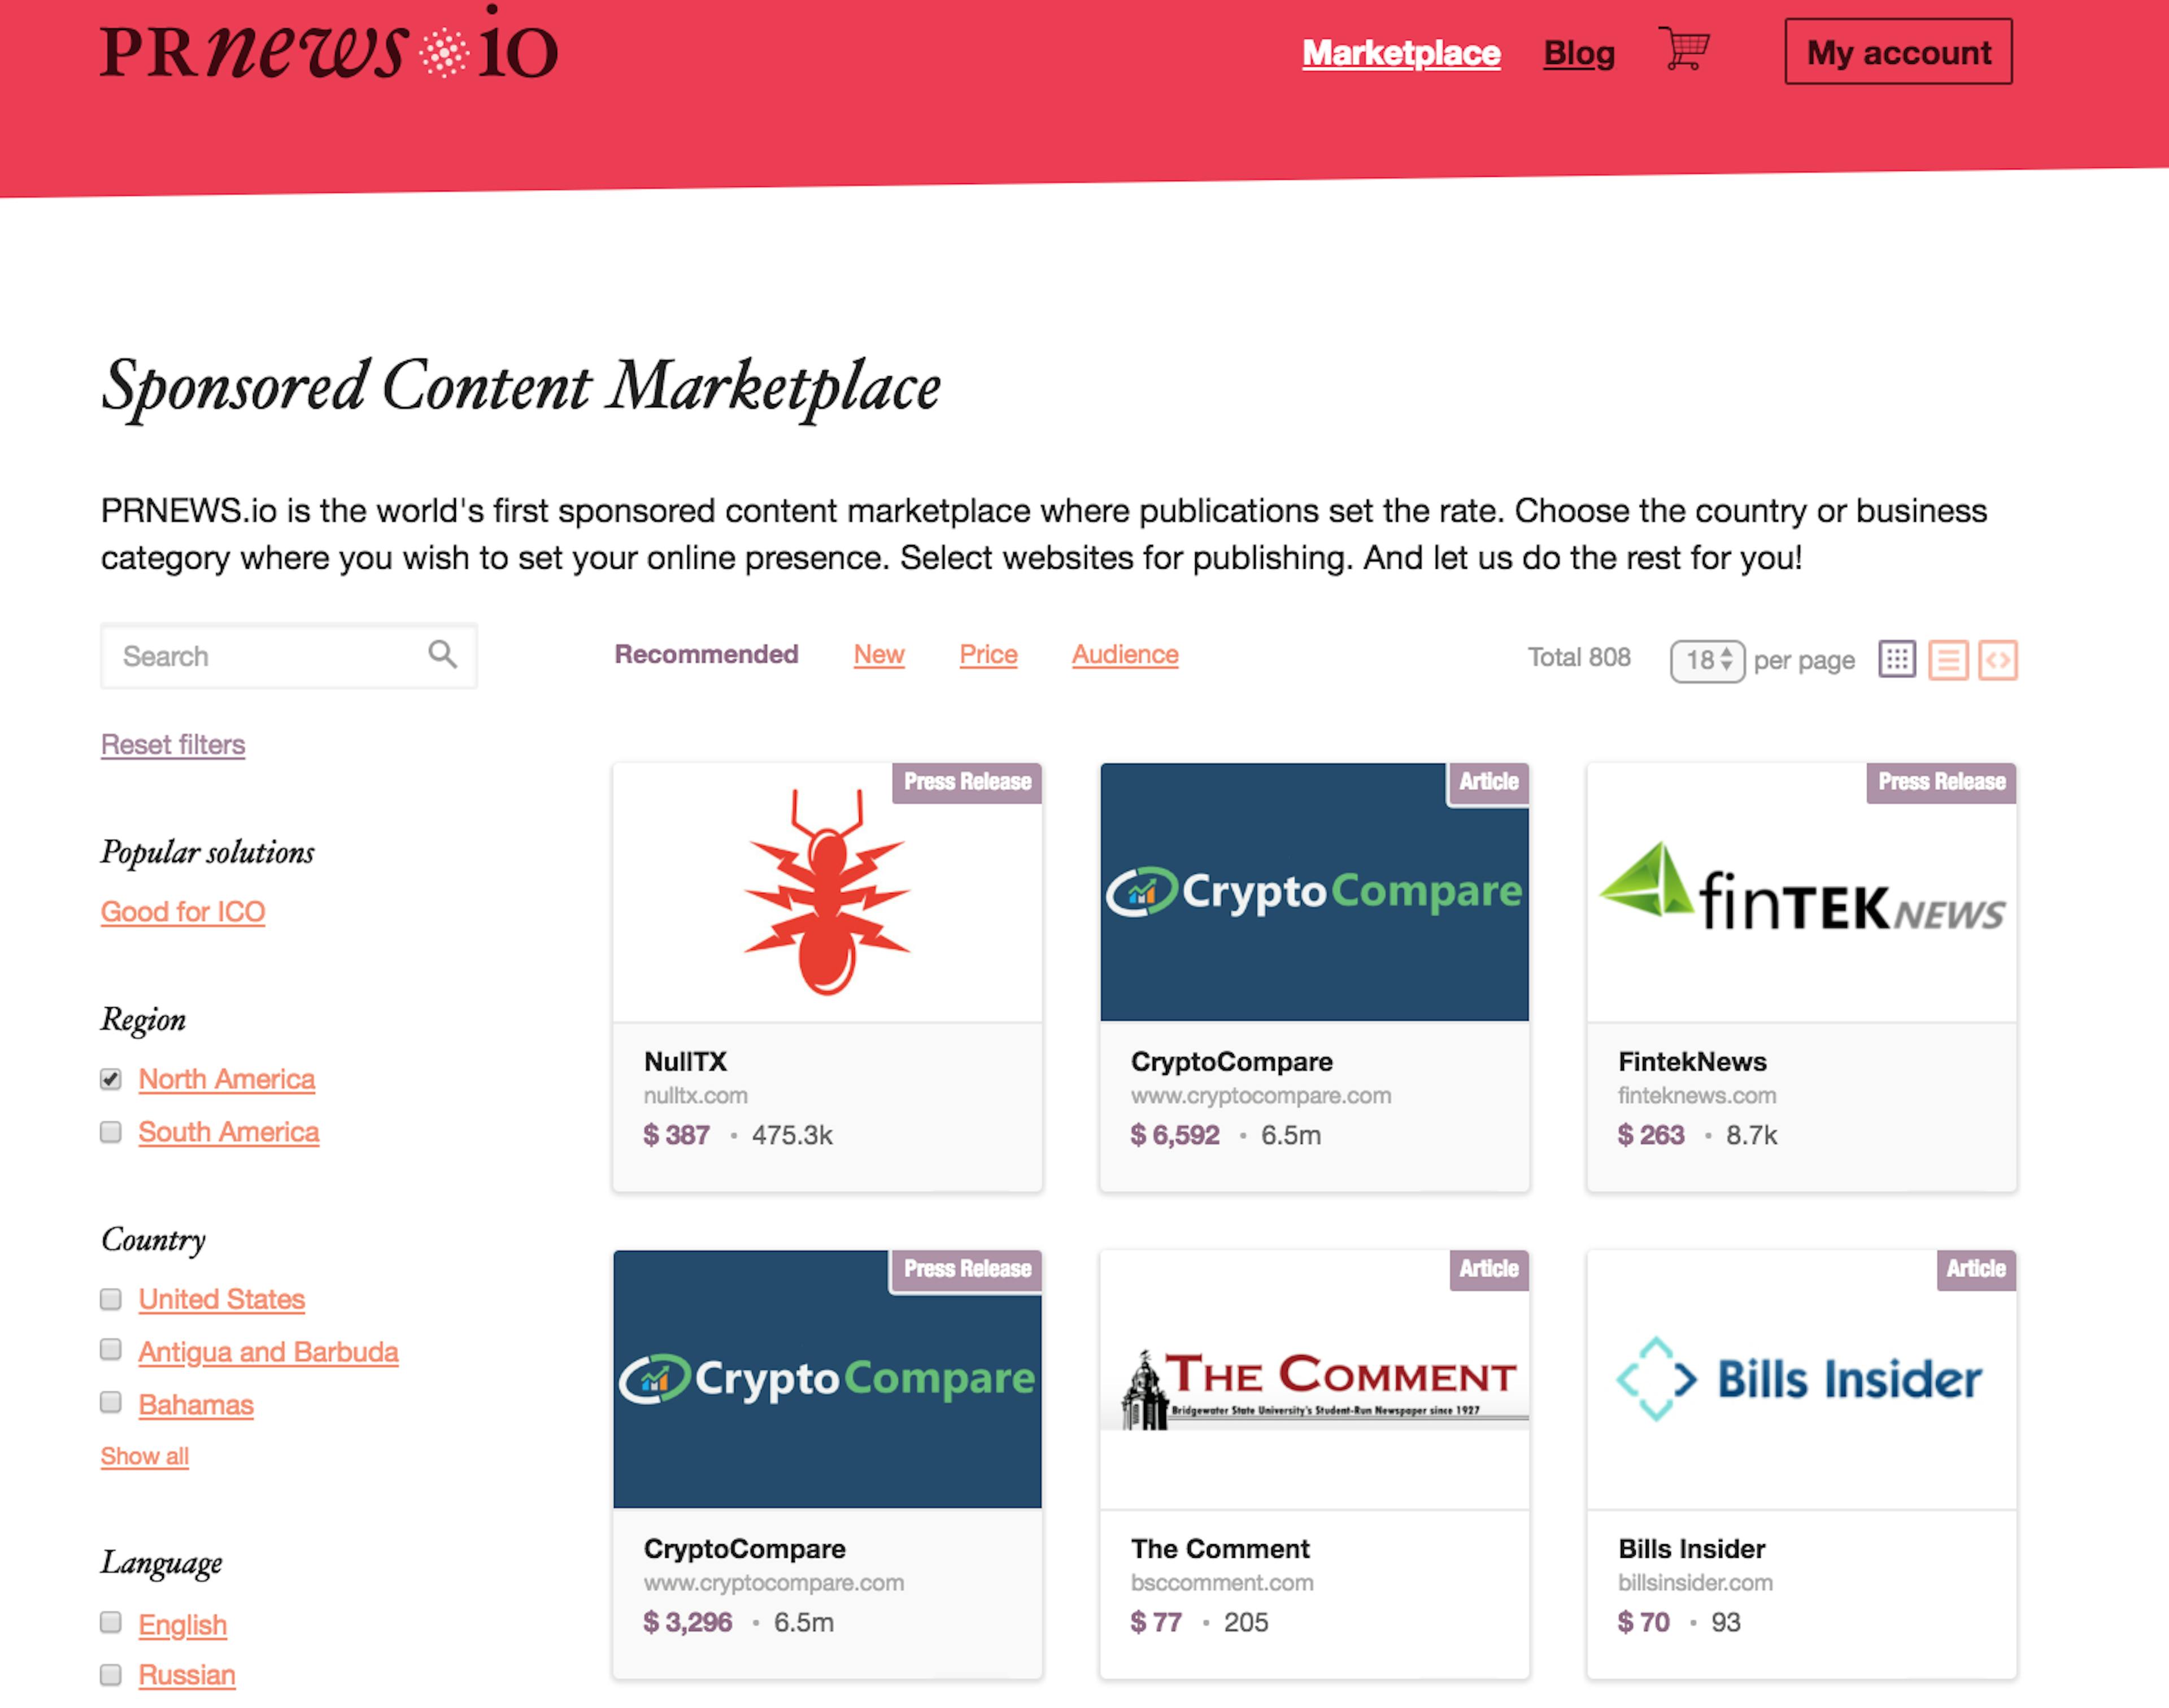Open the 18 per page dropdown
Image resolution: width=2169 pixels, height=1708 pixels.
1708,660
